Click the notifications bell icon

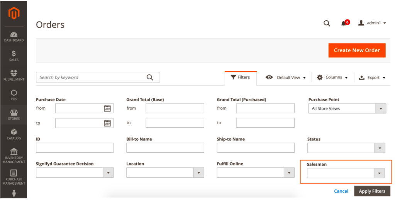pos(344,23)
